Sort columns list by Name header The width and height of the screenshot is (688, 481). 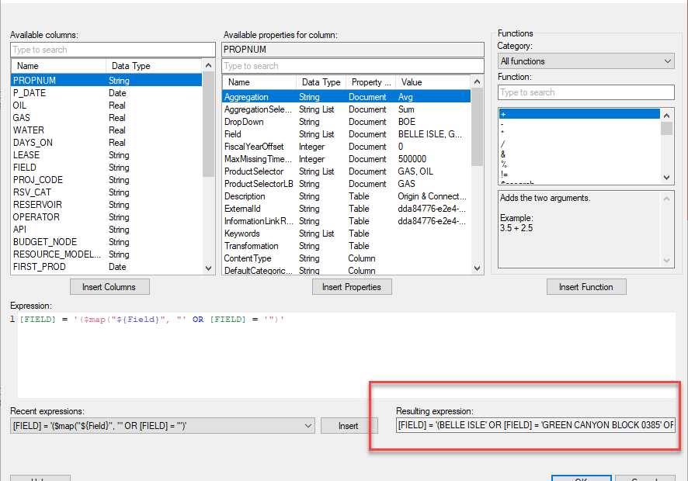(x=59, y=66)
